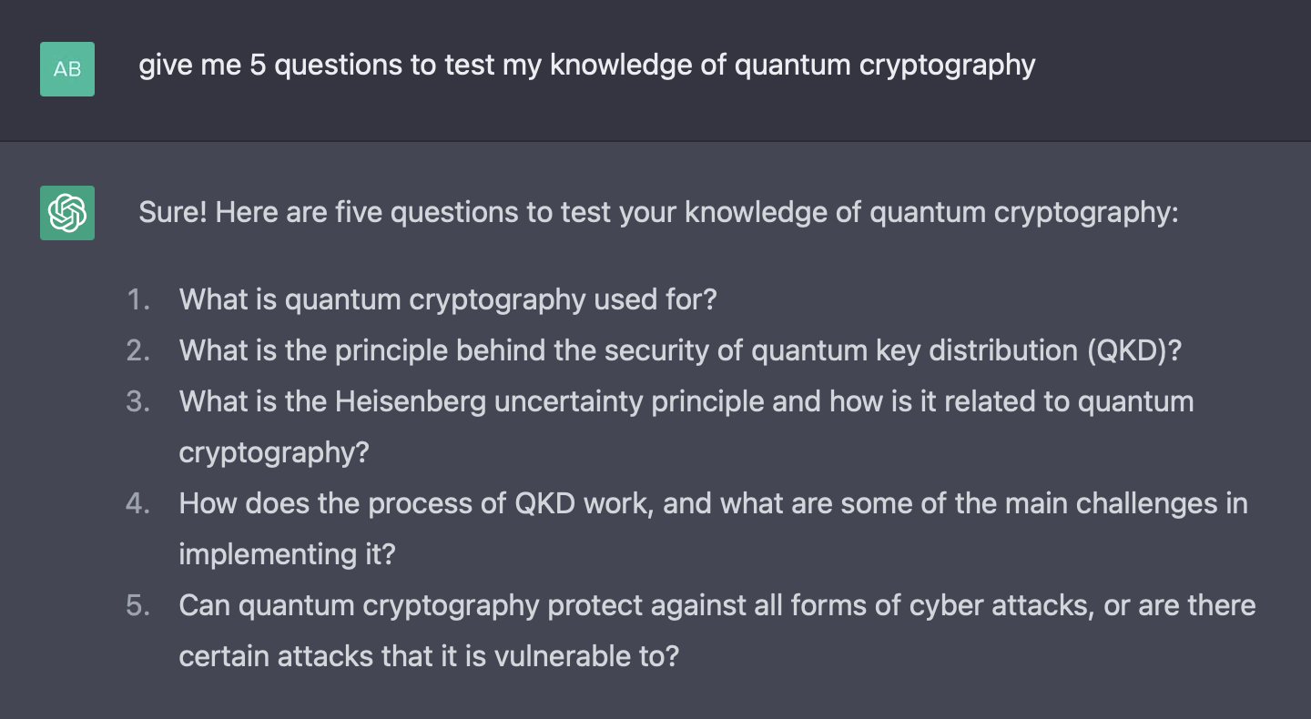Click the list number 2 marker
This screenshot has width=1311, height=719.
pos(138,351)
